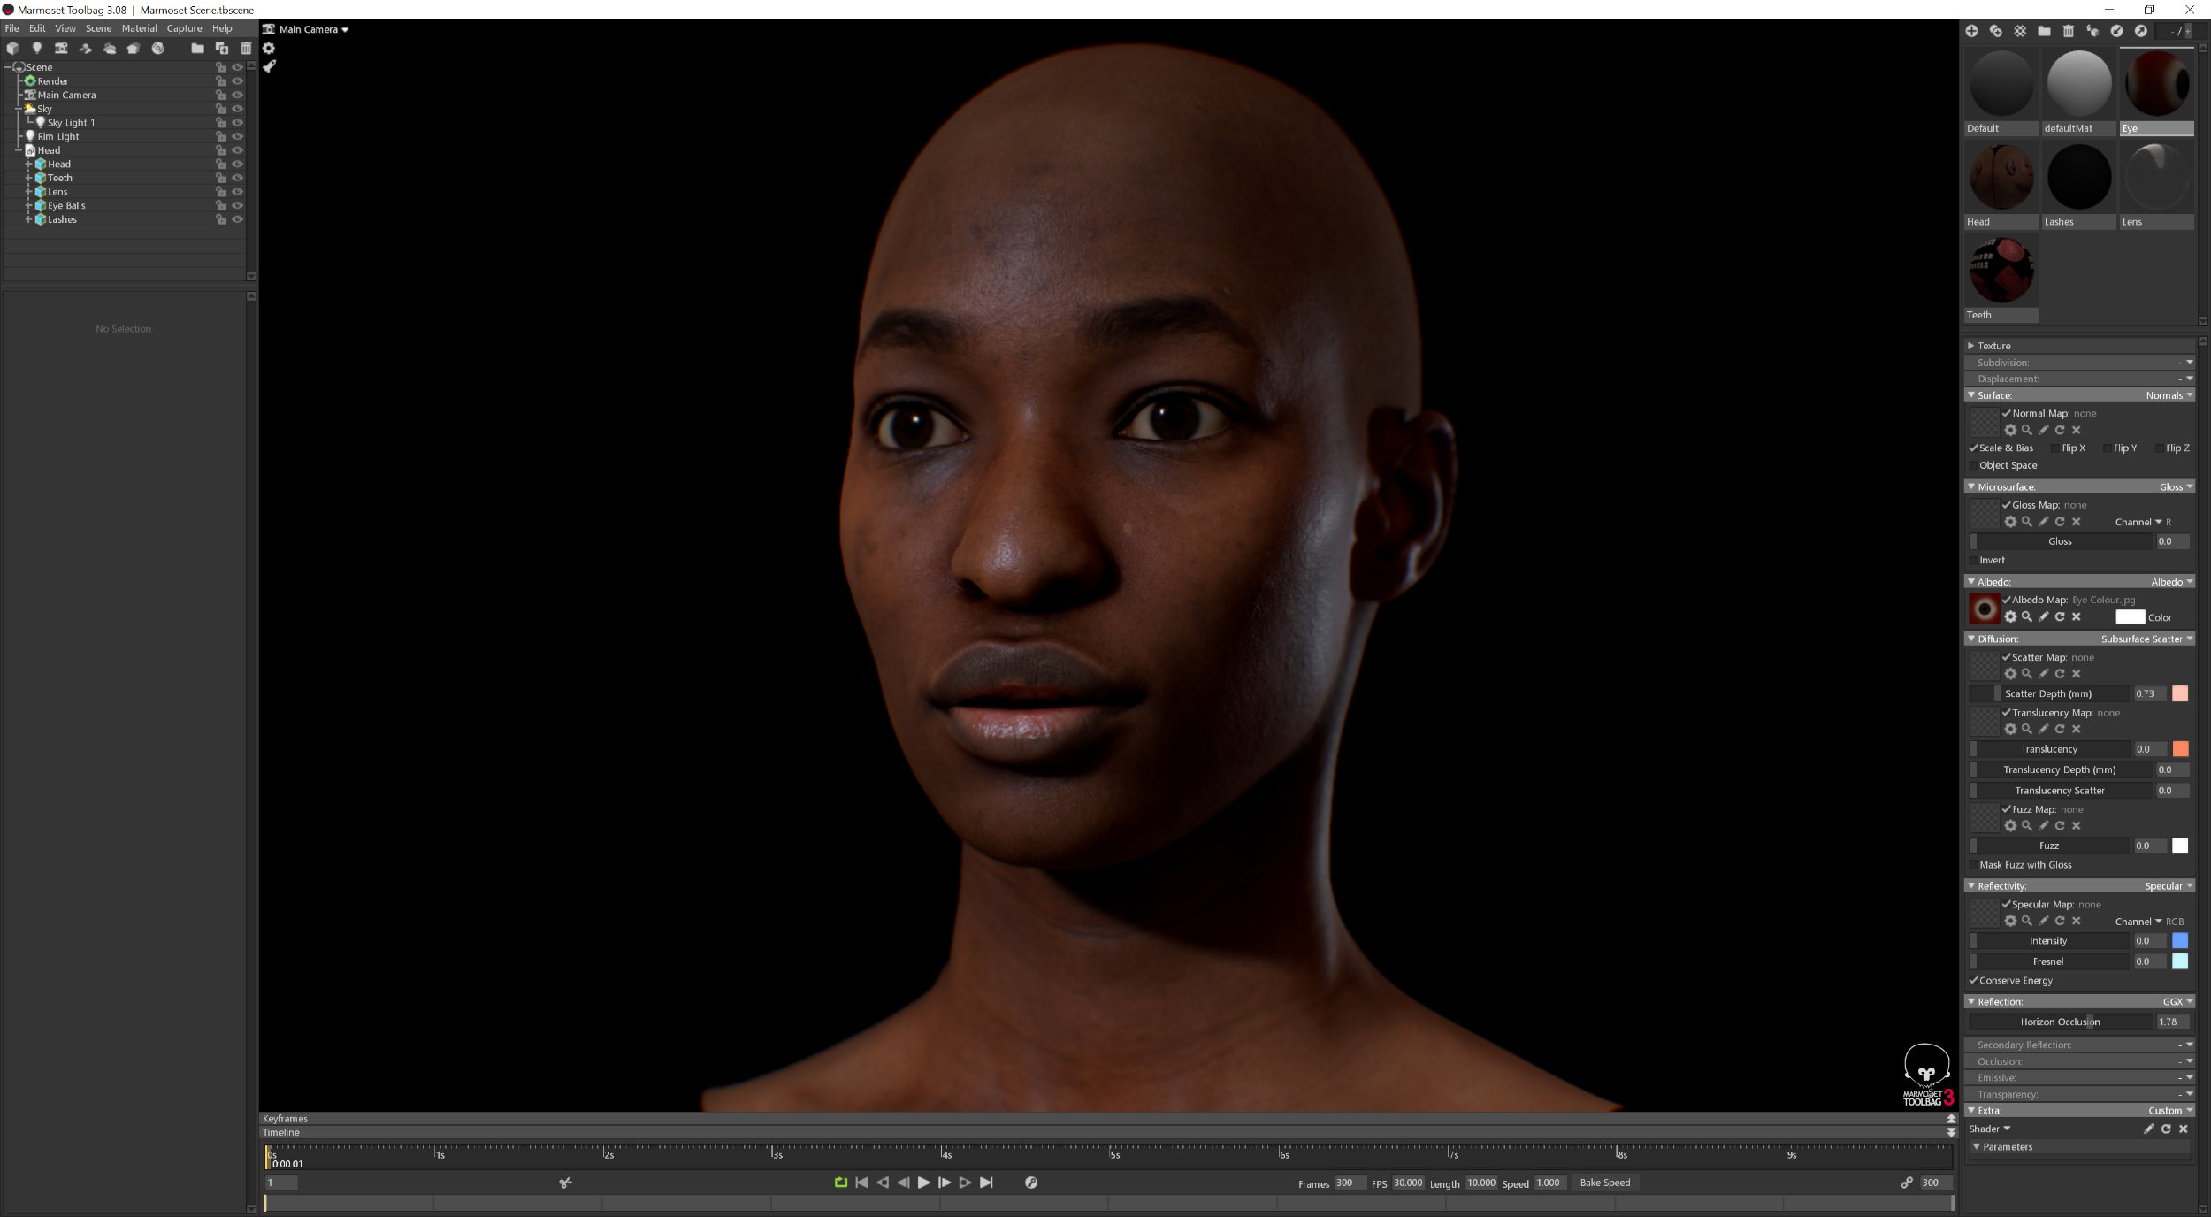The width and height of the screenshot is (2211, 1217).
Task: Add a new camera
Action: (61, 49)
